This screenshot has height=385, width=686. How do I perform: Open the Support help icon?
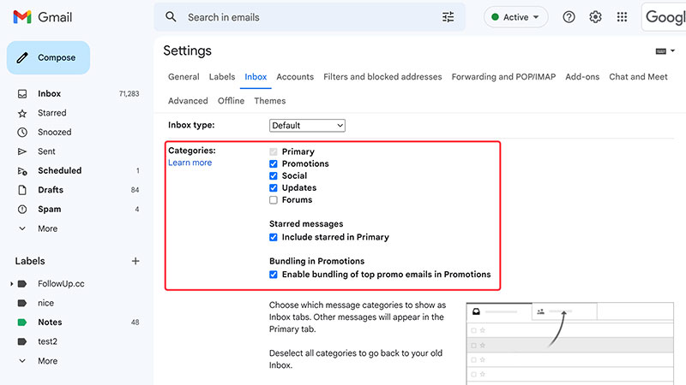569,17
